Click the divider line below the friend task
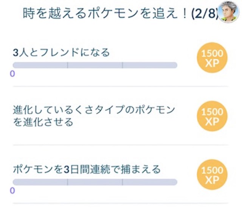Screen dimensions: 242x209 pos(121,86)
